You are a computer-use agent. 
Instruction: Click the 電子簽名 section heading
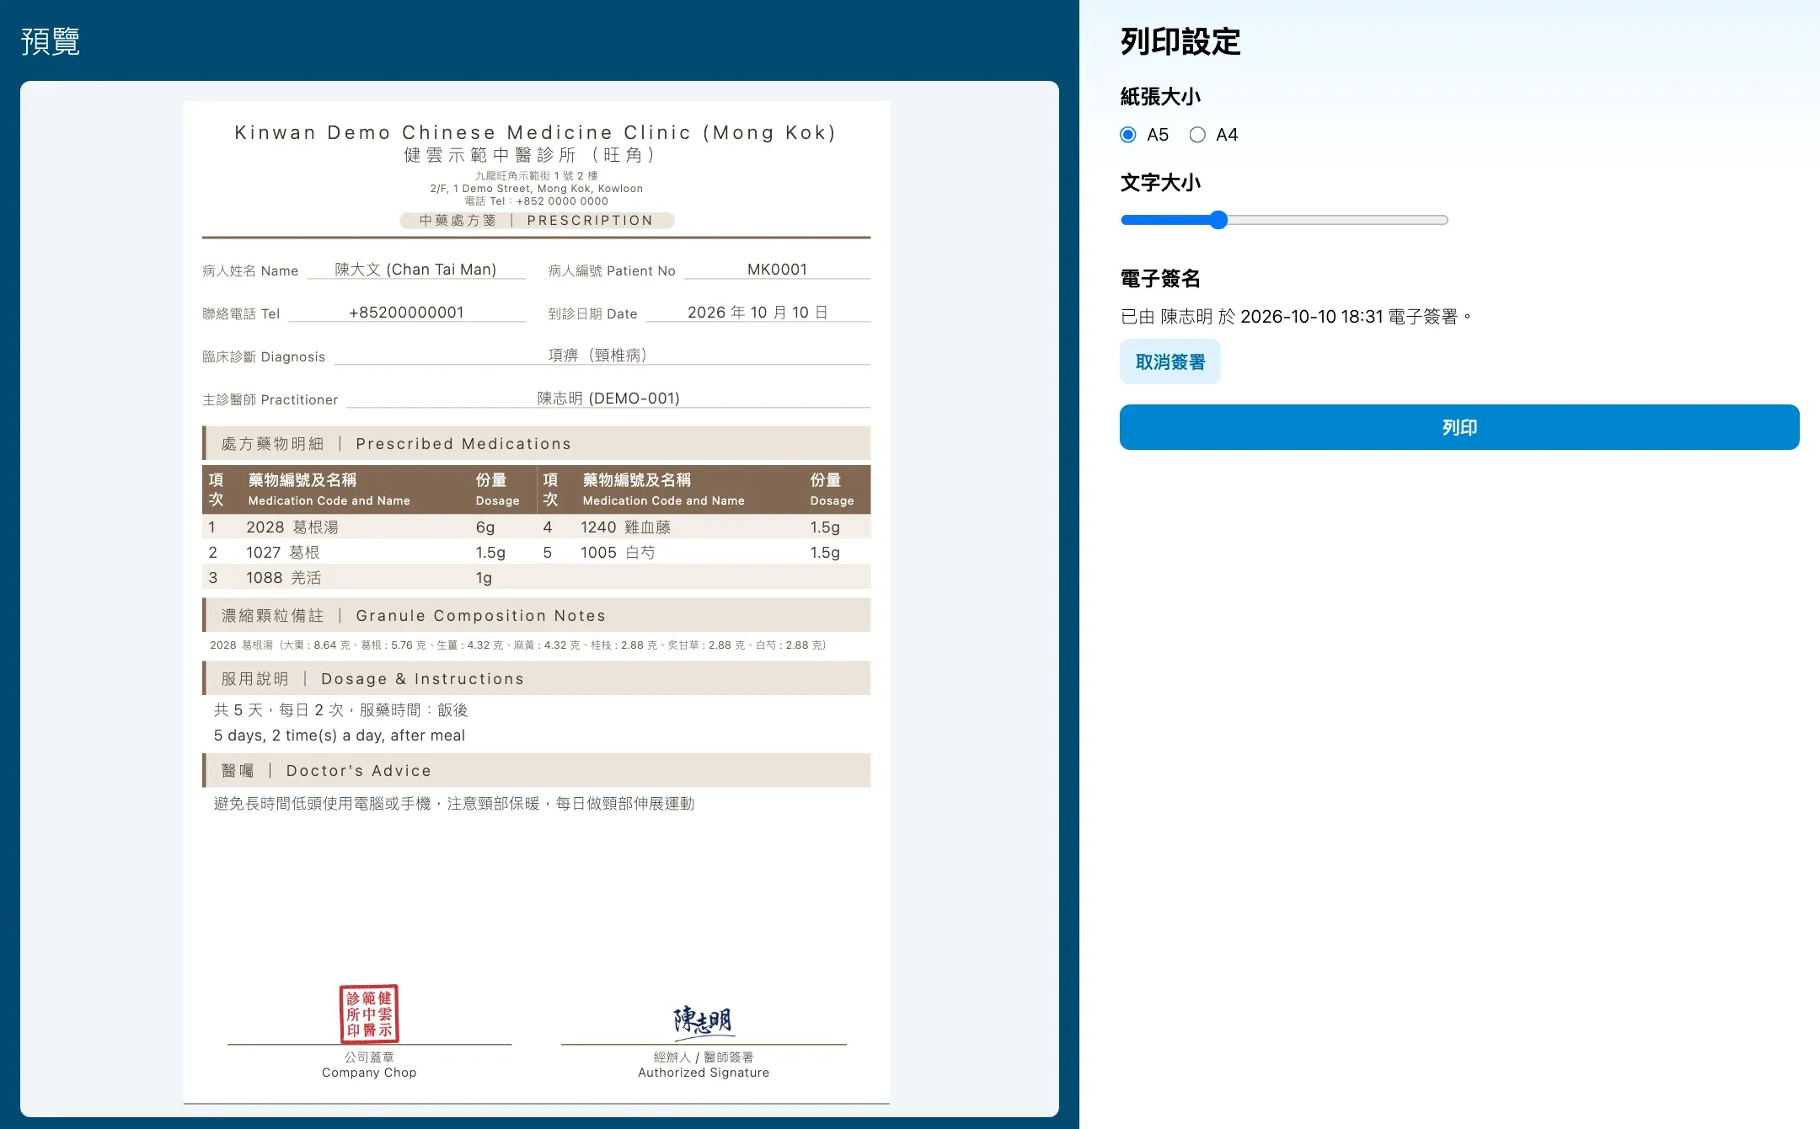point(1160,279)
